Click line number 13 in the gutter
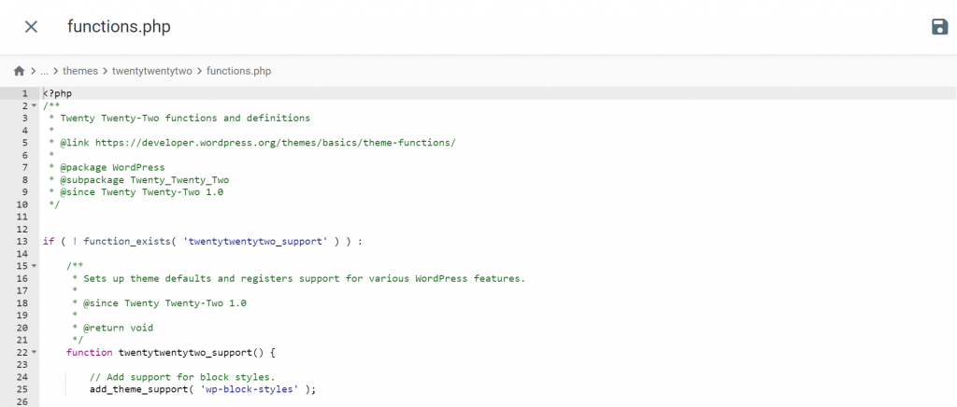The image size is (957, 407). [x=22, y=241]
